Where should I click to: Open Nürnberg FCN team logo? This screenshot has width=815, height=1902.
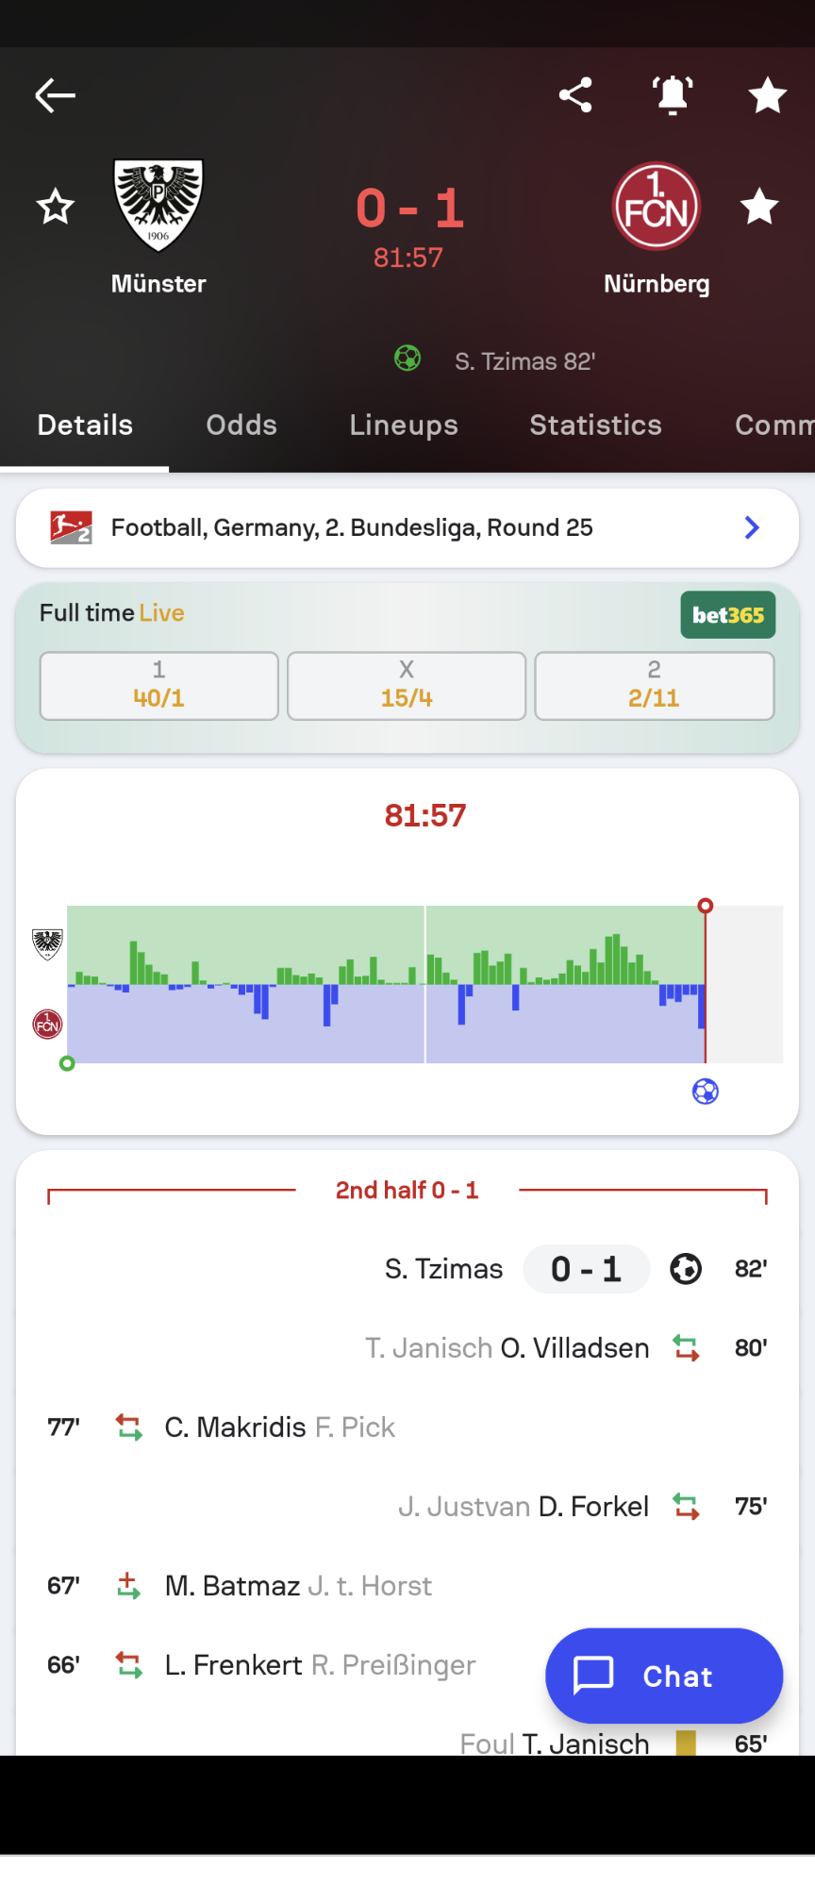pyautogui.click(x=657, y=207)
